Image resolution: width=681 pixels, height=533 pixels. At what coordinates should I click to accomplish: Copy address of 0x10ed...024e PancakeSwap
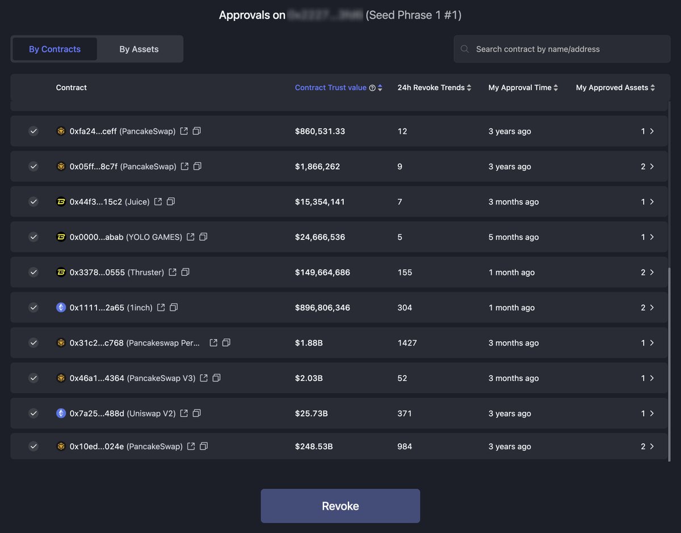204,446
